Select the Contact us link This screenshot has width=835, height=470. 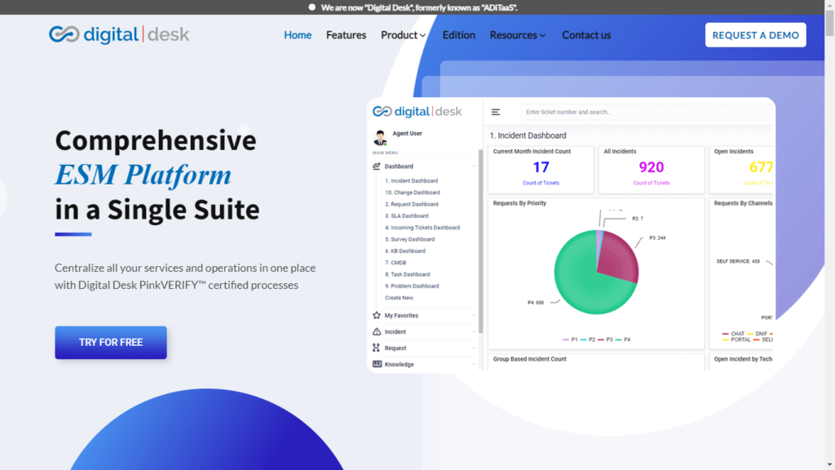pos(585,35)
